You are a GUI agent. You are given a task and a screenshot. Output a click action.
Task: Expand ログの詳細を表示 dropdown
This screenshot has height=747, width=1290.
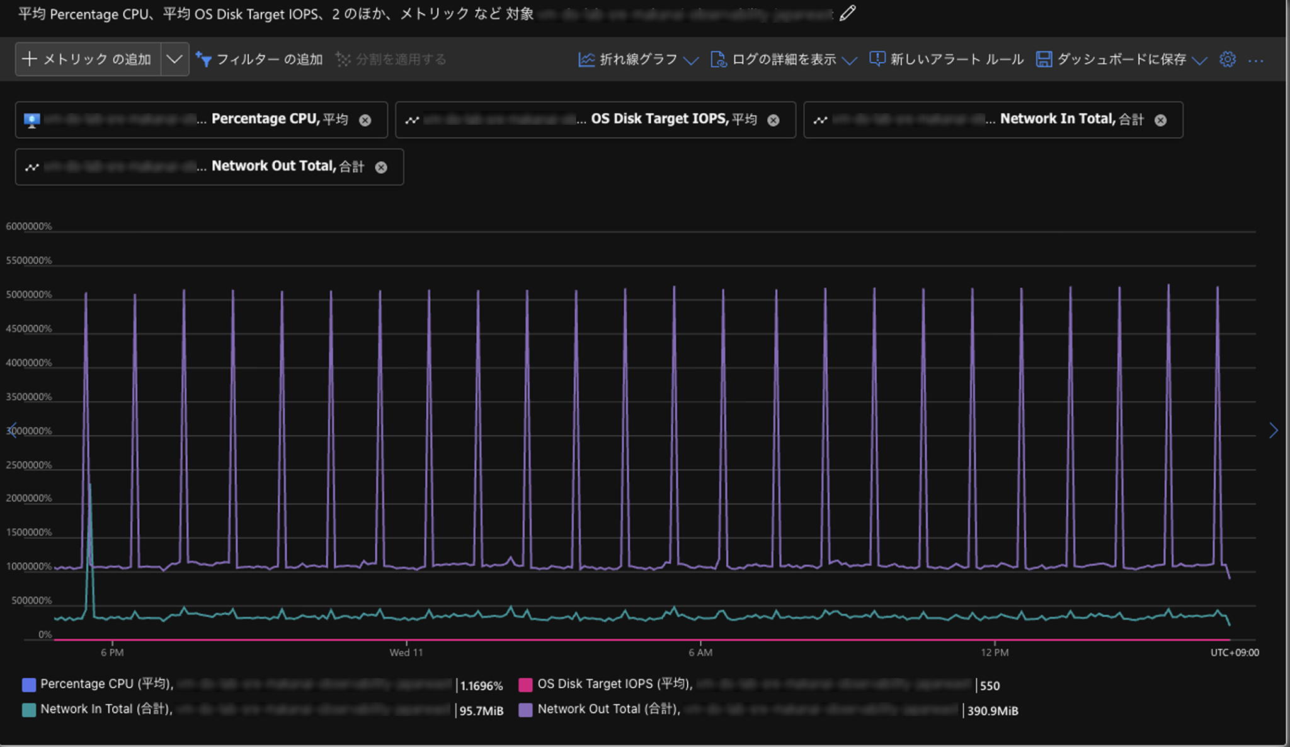pos(850,60)
